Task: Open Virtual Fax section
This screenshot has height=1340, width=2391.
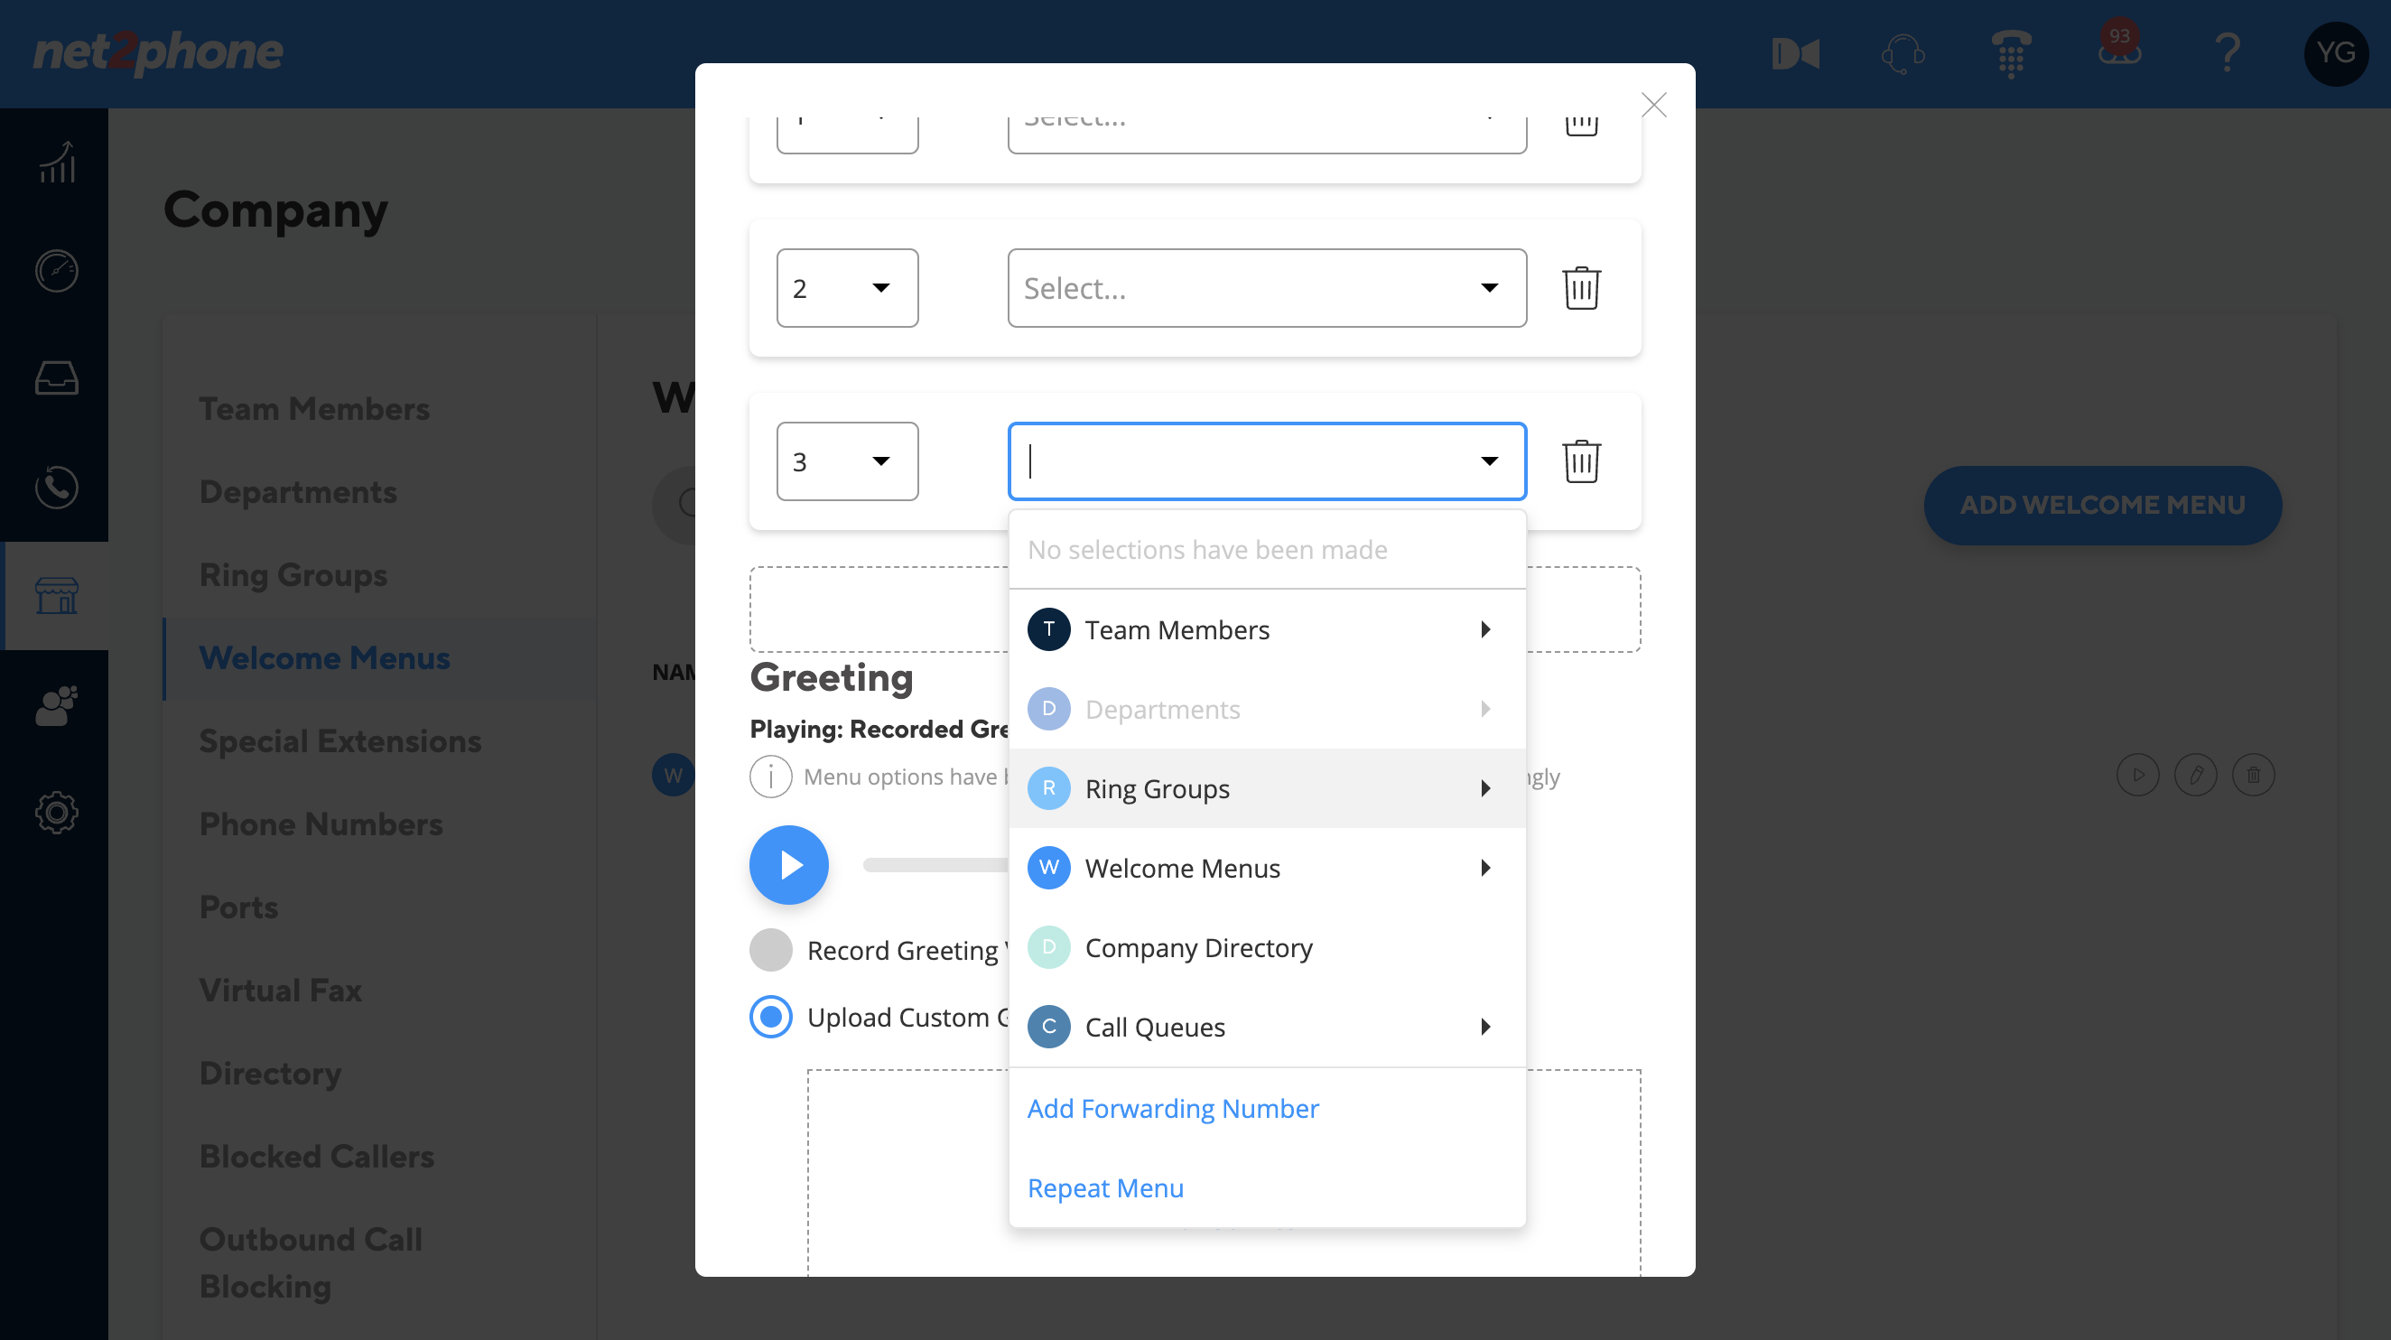Action: pyautogui.click(x=280, y=990)
